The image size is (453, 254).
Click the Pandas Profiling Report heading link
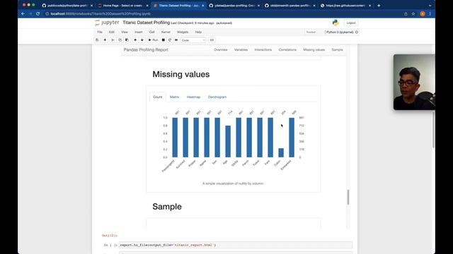(146, 50)
